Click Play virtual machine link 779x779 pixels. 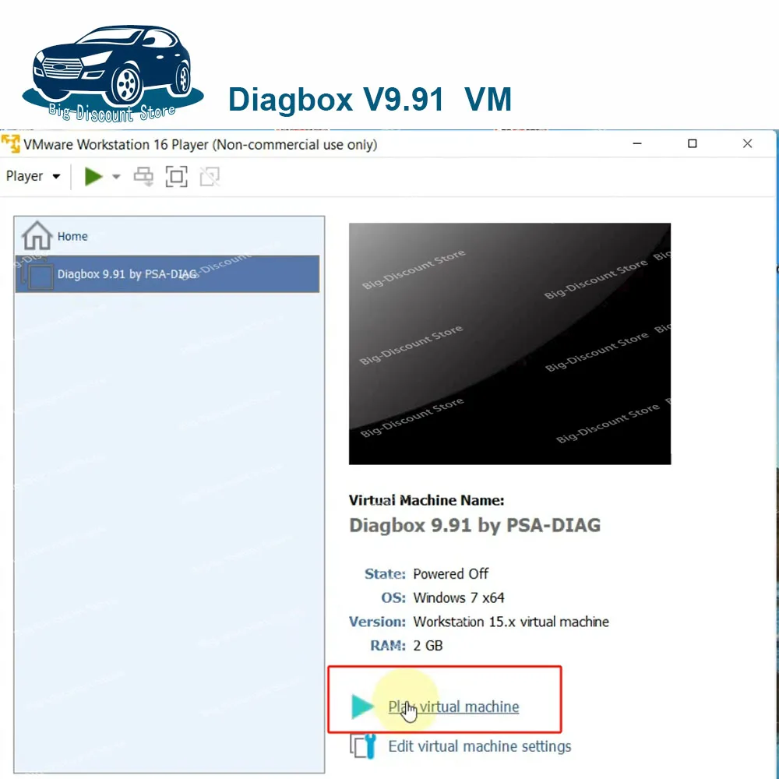point(453,707)
